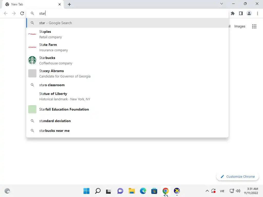Open the Google apps grid

click(254, 26)
